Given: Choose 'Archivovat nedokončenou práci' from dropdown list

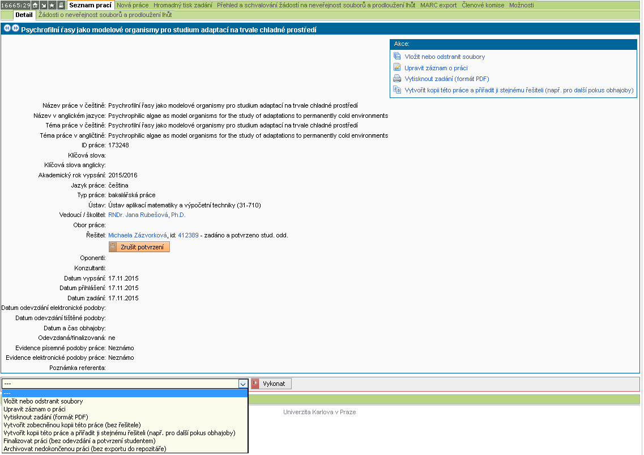Looking at the screenshot, I should pos(85,449).
